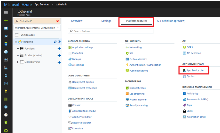Open the Properties link

coord(77,53)
